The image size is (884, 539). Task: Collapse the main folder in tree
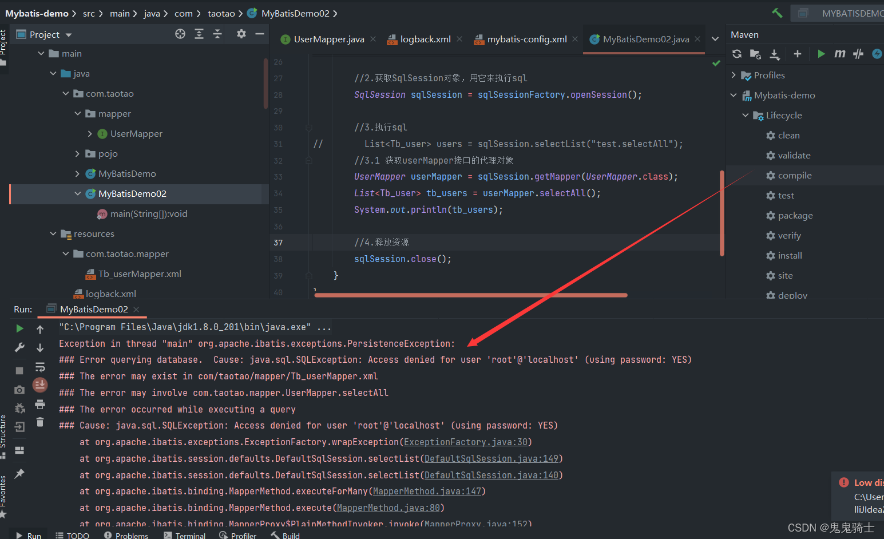point(41,53)
